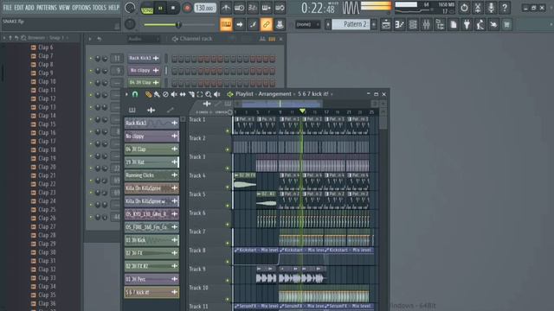The width and height of the screenshot is (554, 311).
Task: Click the master volume knob
Action: tap(130, 8)
